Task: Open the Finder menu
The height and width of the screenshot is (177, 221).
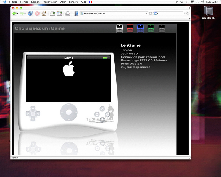Action: (x=13, y=2)
